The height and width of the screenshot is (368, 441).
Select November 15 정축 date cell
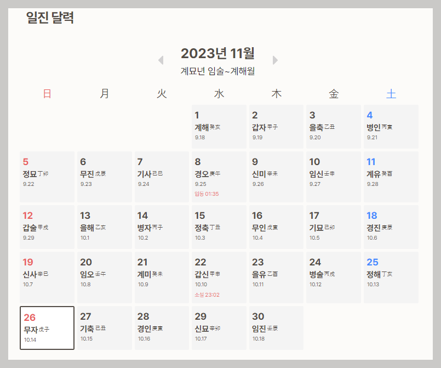pos(219,227)
